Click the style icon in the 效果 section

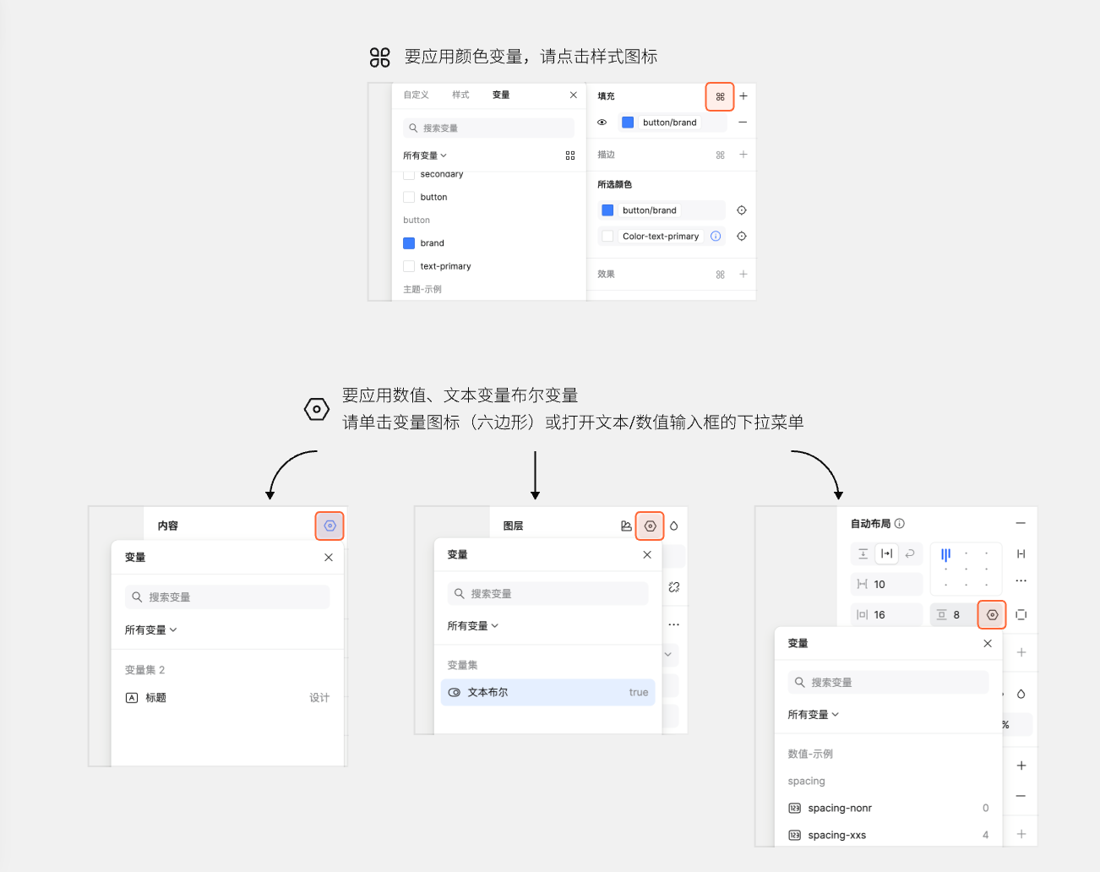point(720,275)
